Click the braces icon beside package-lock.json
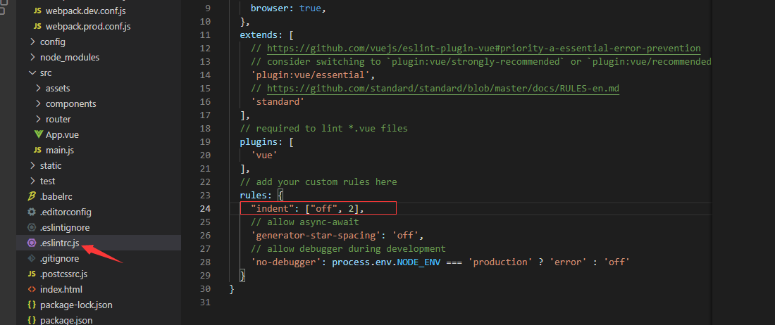The width and height of the screenshot is (775, 325). pyautogui.click(x=32, y=305)
